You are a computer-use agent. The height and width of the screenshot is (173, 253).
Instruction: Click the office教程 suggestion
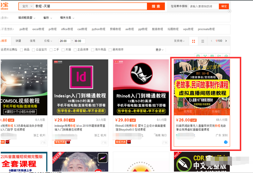click(67, 29)
